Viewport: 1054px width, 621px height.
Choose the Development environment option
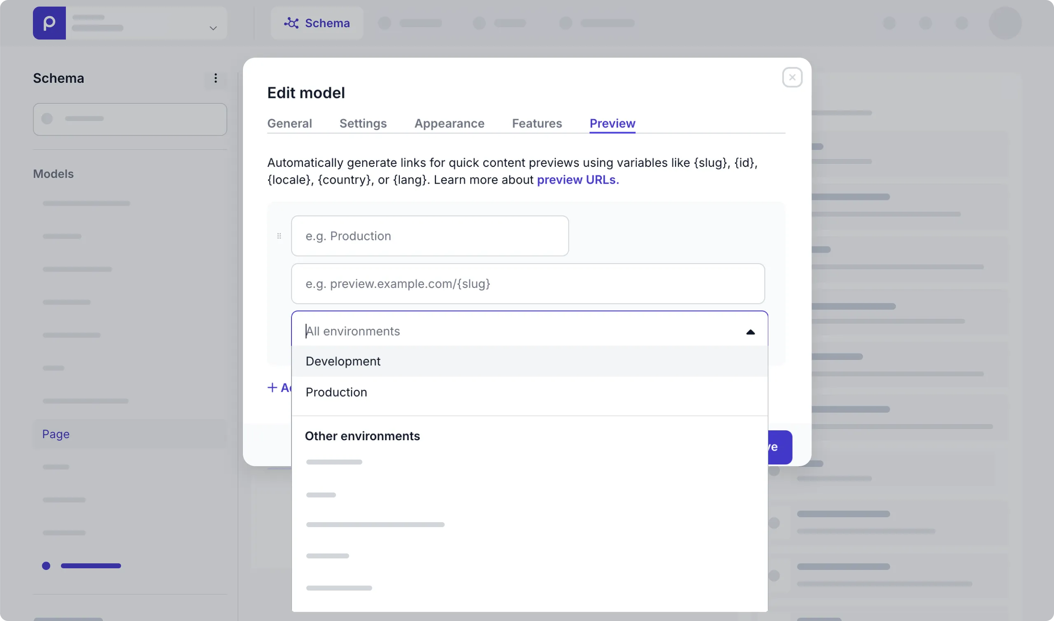tap(529, 361)
